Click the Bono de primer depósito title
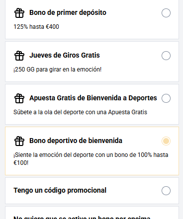The height and width of the screenshot is (219, 183). (x=68, y=13)
